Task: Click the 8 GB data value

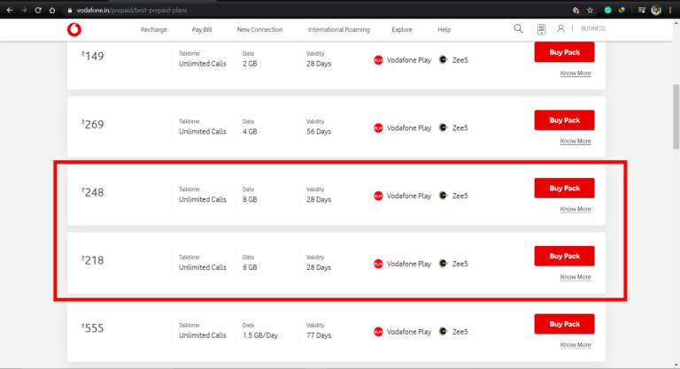Action: (x=250, y=199)
